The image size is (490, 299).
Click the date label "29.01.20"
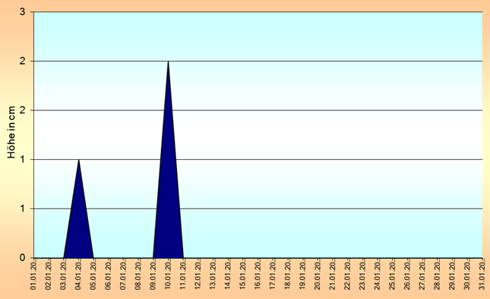click(x=453, y=275)
